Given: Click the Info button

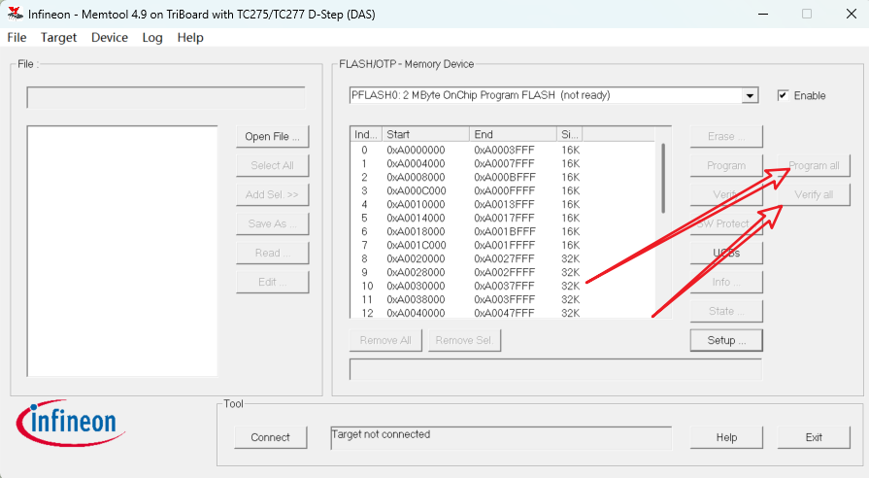Looking at the screenshot, I should point(726,283).
